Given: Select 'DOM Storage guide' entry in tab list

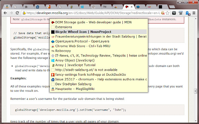Looking at the screenshot, I should (x=99, y=22).
